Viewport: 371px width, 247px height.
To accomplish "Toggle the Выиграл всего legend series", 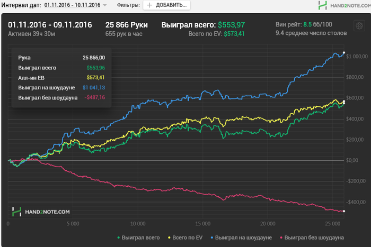I will [139, 237].
